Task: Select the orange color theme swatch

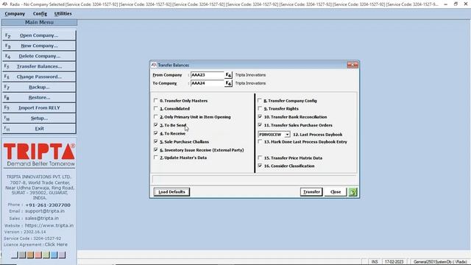Action: (x=30, y=255)
